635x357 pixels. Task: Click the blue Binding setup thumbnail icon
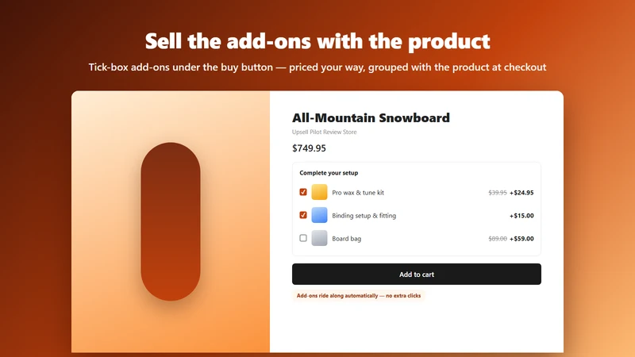click(319, 215)
